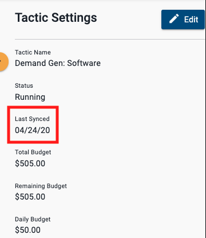Image resolution: width=206 pixels, height=238 pixels.
Task: Select the $50.00 daily budget value
Action: (28, 230)
